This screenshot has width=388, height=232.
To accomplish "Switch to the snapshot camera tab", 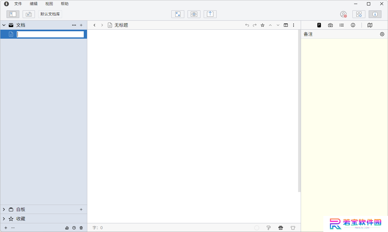I will pos(330,25).
